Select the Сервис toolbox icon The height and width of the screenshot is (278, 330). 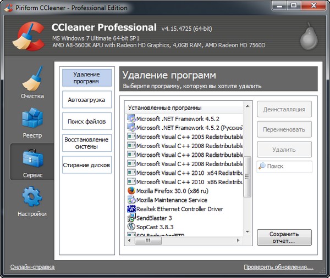32,158
